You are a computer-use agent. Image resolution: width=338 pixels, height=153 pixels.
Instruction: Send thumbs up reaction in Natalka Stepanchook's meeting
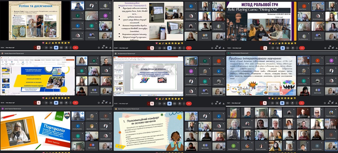[x=47, y=98]
